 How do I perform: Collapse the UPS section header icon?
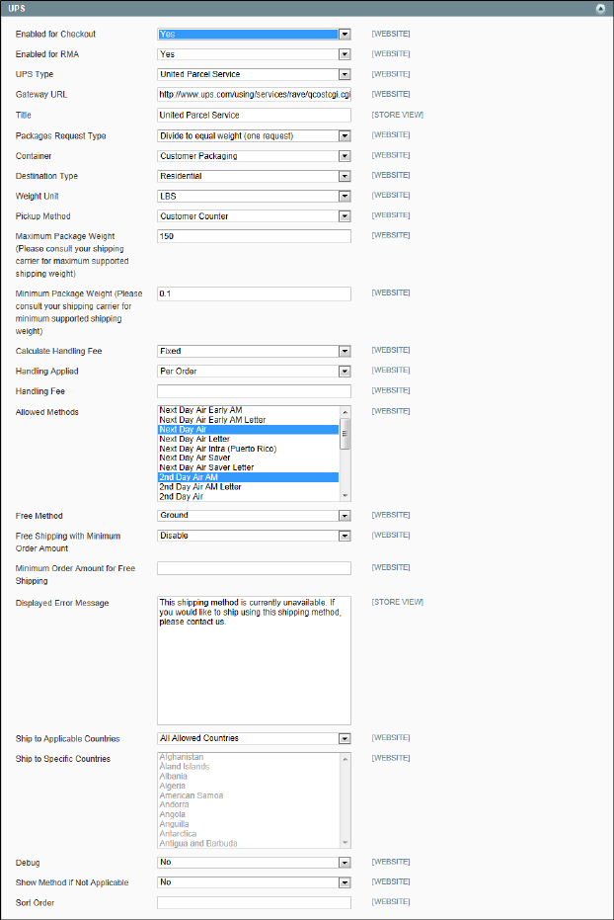click(599, 8)
